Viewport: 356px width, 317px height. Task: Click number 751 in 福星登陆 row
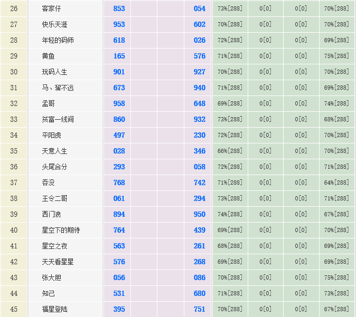(199, 309)
